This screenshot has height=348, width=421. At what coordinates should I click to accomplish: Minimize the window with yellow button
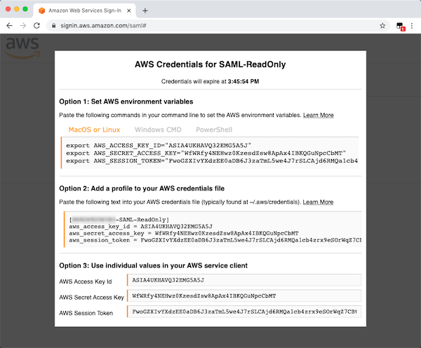click(17, 9)
